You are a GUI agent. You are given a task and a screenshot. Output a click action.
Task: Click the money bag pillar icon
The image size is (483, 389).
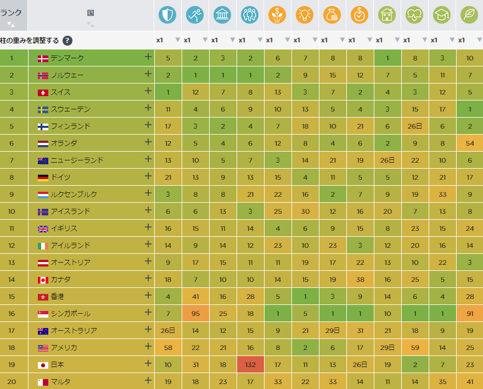tap(332, 15)
